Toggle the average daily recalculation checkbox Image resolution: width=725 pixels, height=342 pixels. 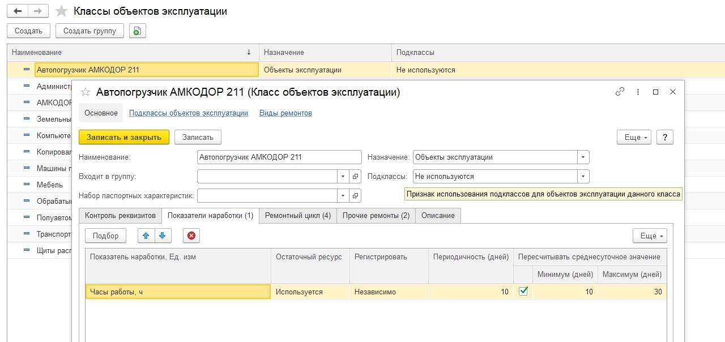click(x=523, y=291)
